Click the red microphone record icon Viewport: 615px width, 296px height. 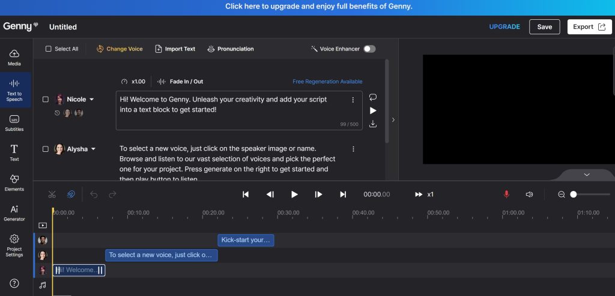pos(506,194)
